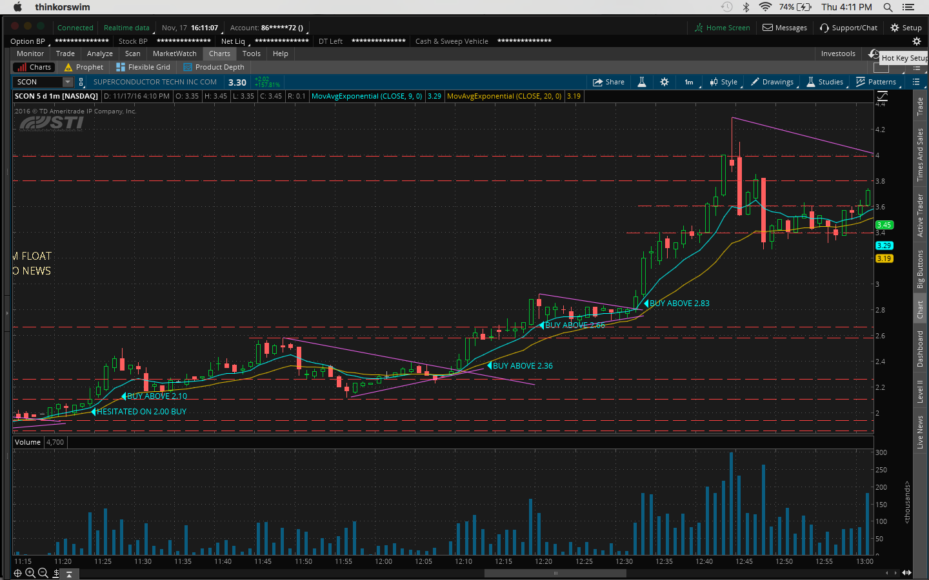This screenshot has height=580, width=929.
Task: Click the crosshair pan tool icon
Action: (x=17, y=573)
